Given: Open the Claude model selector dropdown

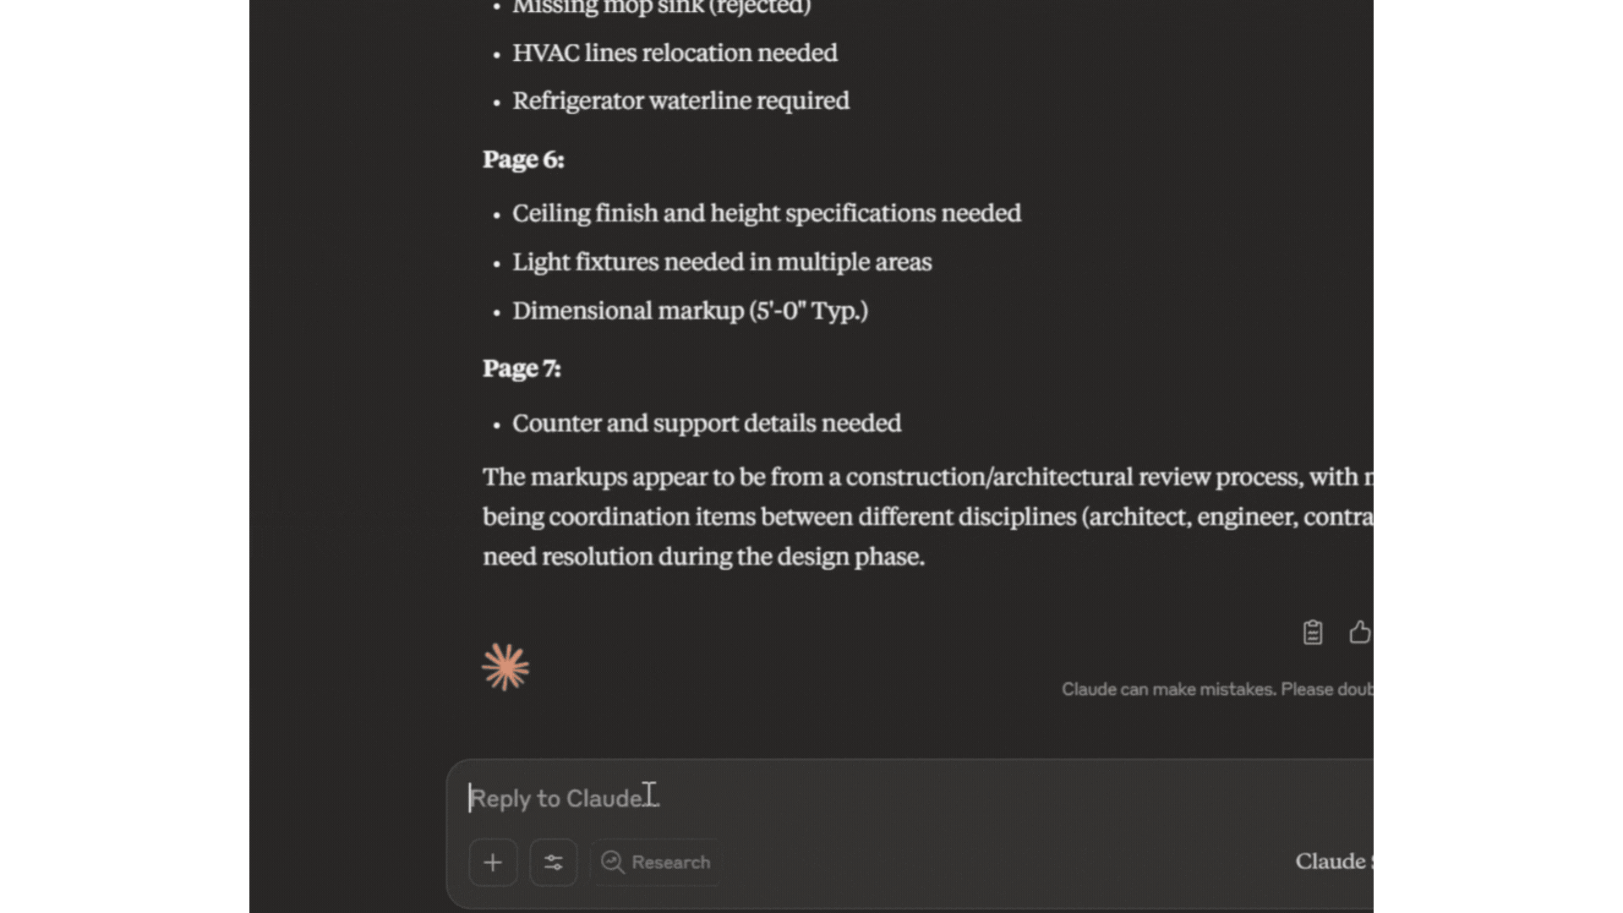Looking at the screenshot, I should pos(1332,861).
